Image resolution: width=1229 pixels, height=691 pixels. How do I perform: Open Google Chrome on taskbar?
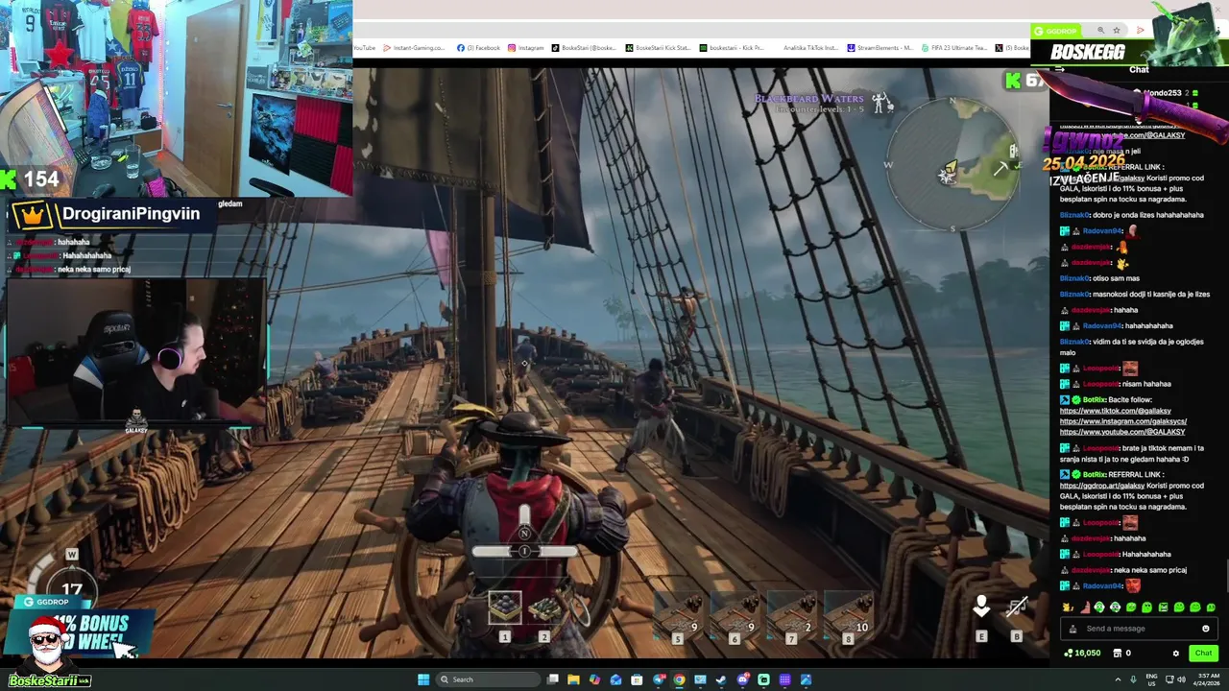tap(679, 679)
